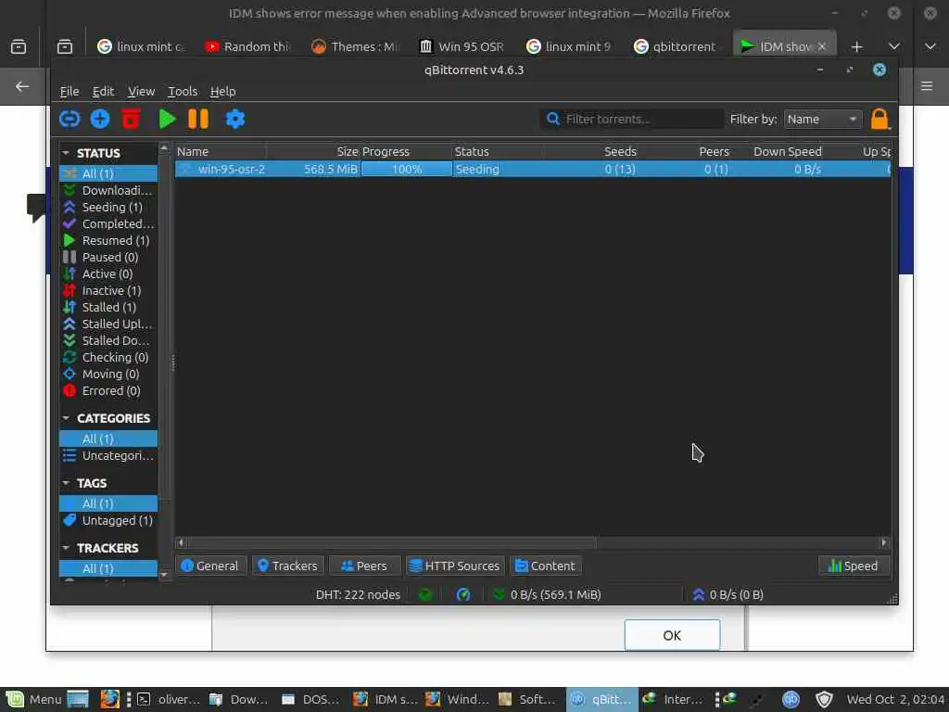Toggle alternative speed limits speedometer icon

[x=463, y=594]
